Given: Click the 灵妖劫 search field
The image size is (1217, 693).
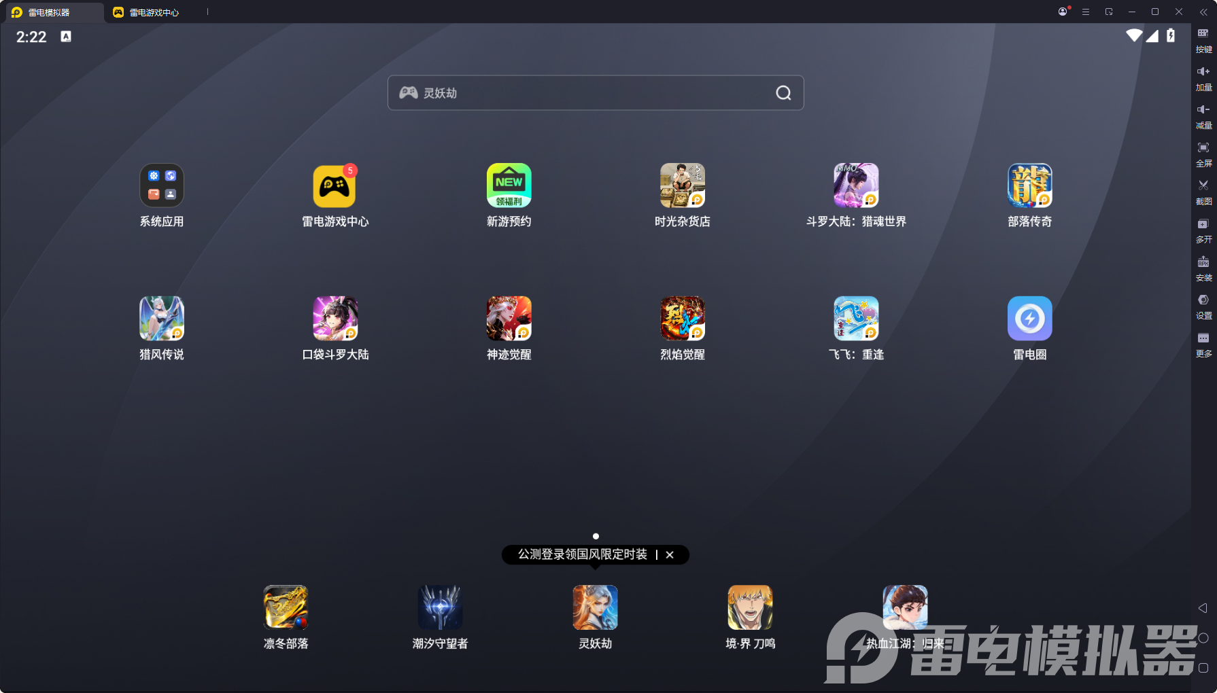Looking at the screenshot, I should (596, 93).
